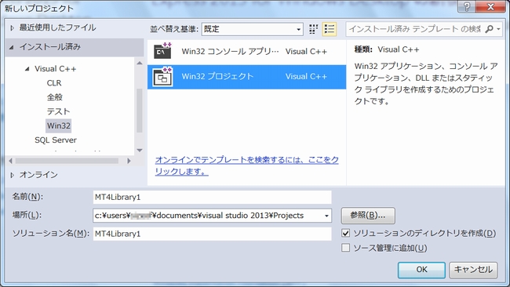Collapse the インストール済み section
The image size is (510, 287).
pos(12,48)
